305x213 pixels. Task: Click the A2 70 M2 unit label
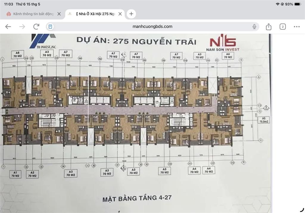click(32, 174)
